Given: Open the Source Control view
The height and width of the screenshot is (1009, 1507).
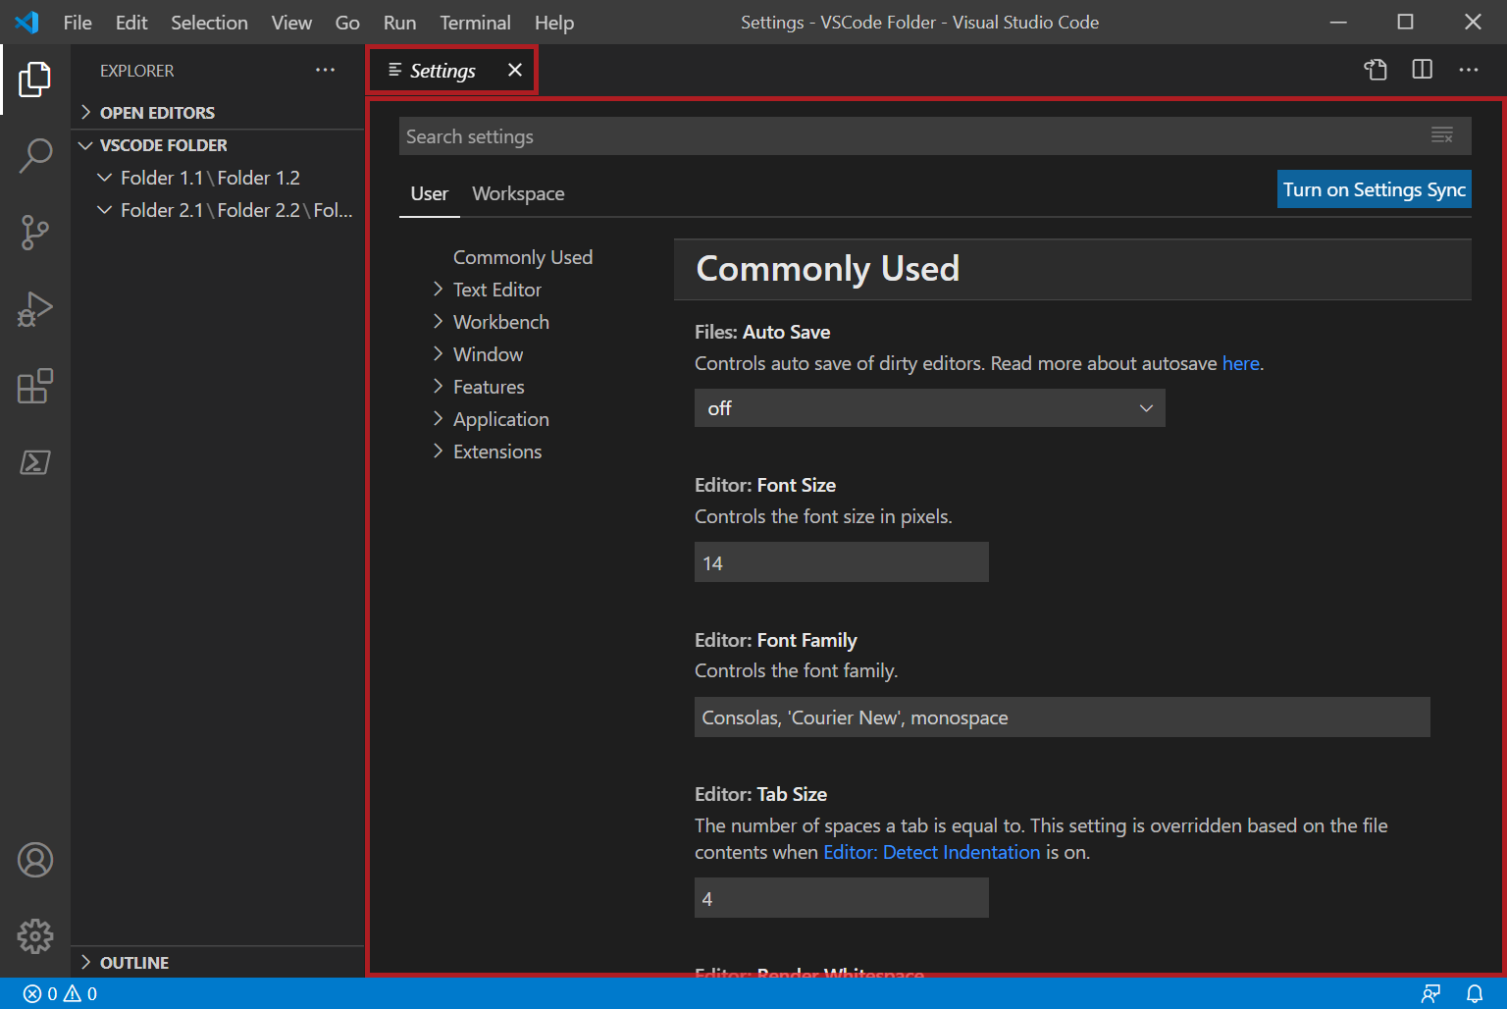Looking at the screenshot, I should pyautogui.click(x=36, y=233).
